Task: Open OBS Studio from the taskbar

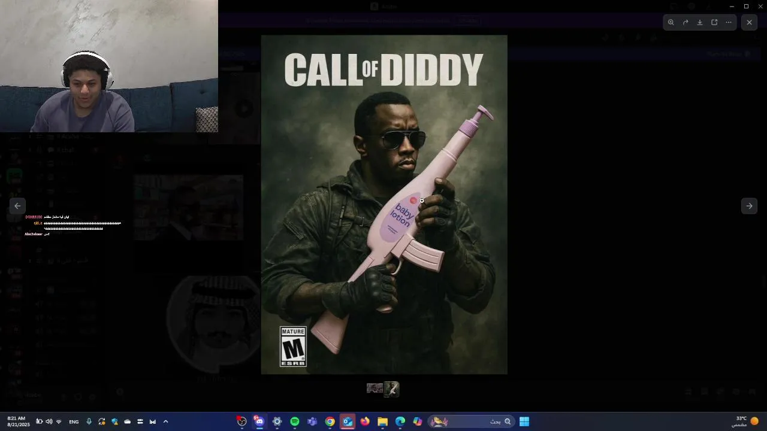Action: (x=241, y=421)
